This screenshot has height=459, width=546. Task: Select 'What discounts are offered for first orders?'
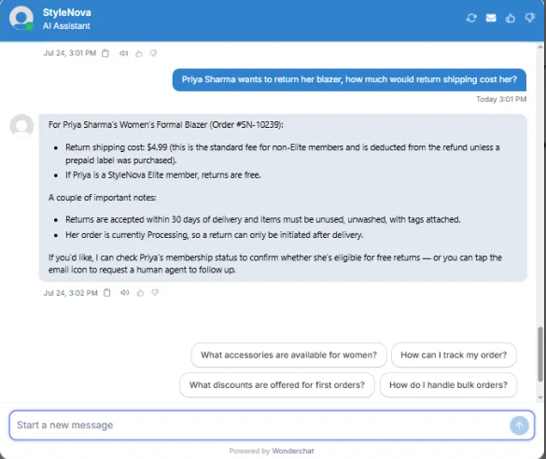click(x=277, y=385)
